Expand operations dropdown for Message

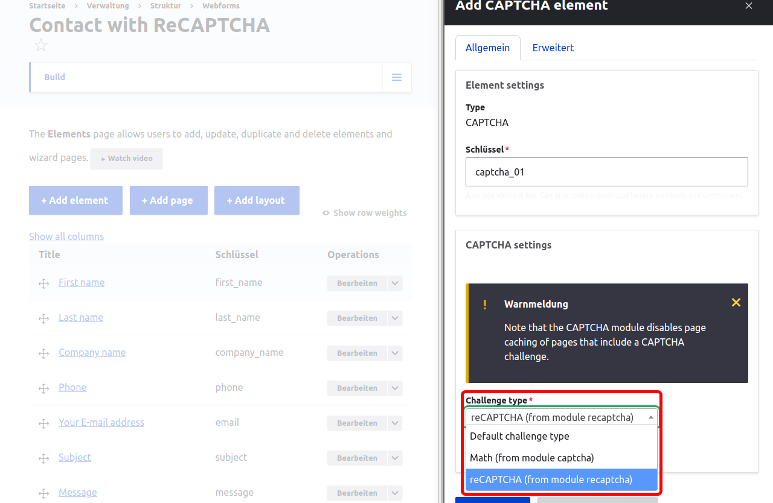click(x=395, y=493)
